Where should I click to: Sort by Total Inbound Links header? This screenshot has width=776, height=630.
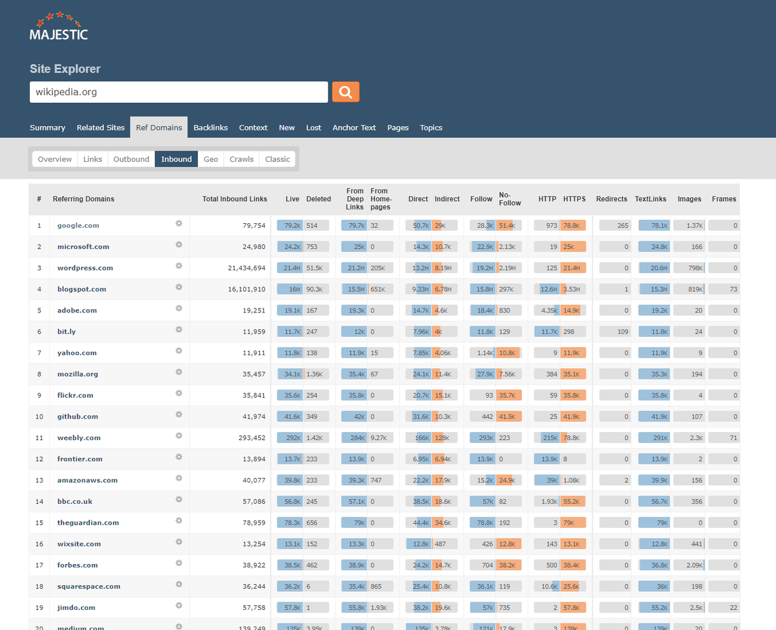[x=235, y=199]
